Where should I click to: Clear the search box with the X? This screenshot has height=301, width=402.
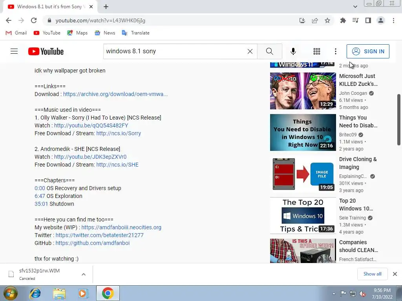[x=250, y=51]
